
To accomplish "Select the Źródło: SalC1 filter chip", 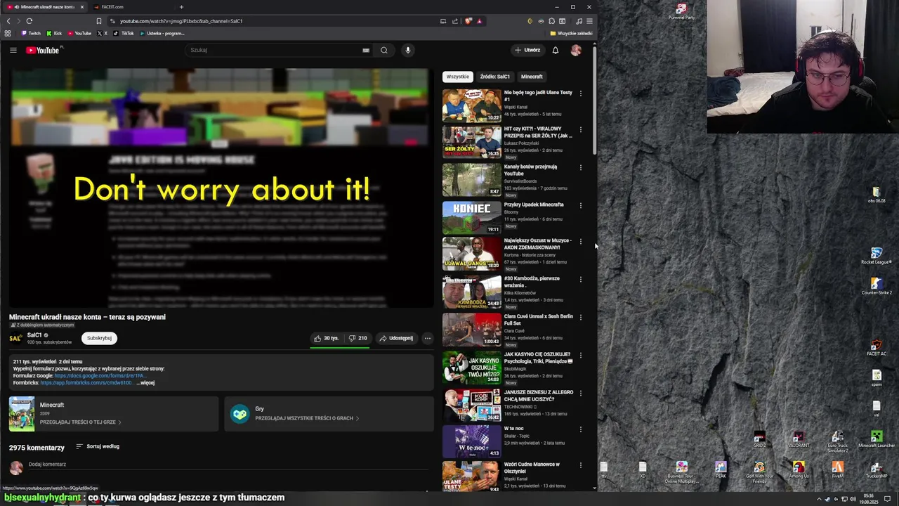I will tap(495, 77).
